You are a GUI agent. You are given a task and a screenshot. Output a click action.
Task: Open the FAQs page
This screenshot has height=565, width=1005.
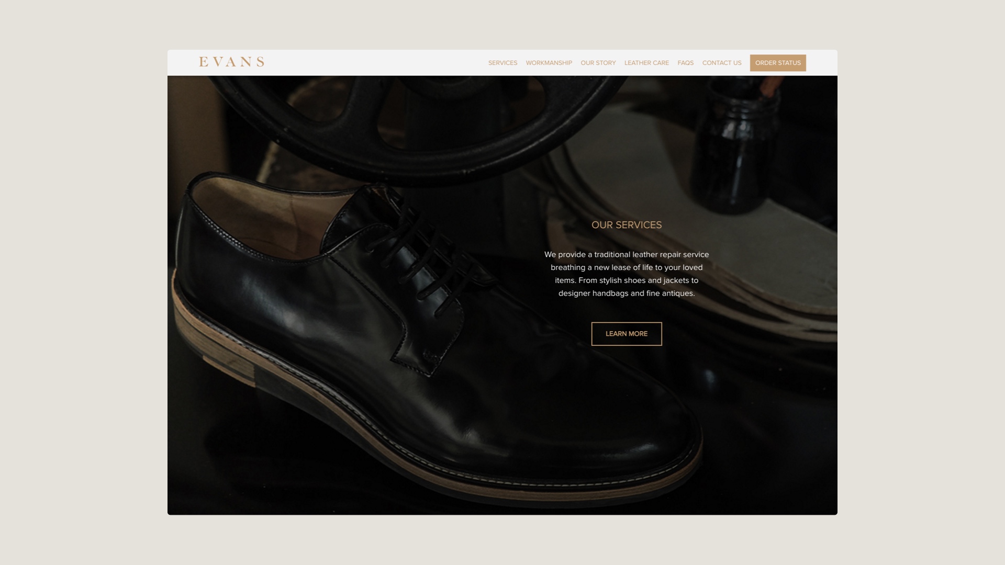coord(685,63)
